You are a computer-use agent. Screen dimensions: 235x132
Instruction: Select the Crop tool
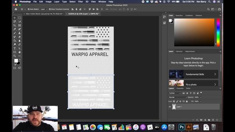[x=15, y=25]
